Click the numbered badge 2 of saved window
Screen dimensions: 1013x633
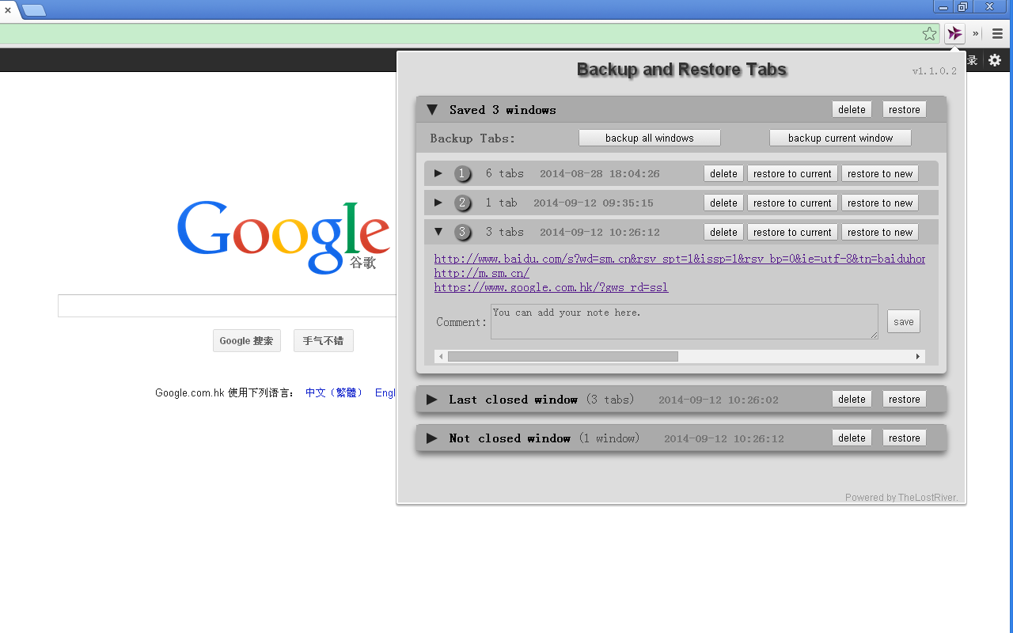point(463,203)
